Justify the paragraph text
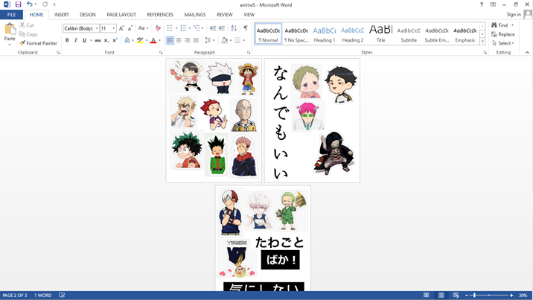 (x=196, y=40)
